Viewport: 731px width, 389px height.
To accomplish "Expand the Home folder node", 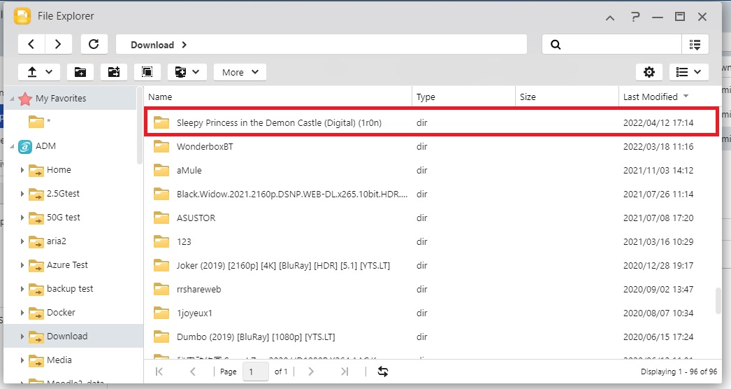I will tap(22, 170).
